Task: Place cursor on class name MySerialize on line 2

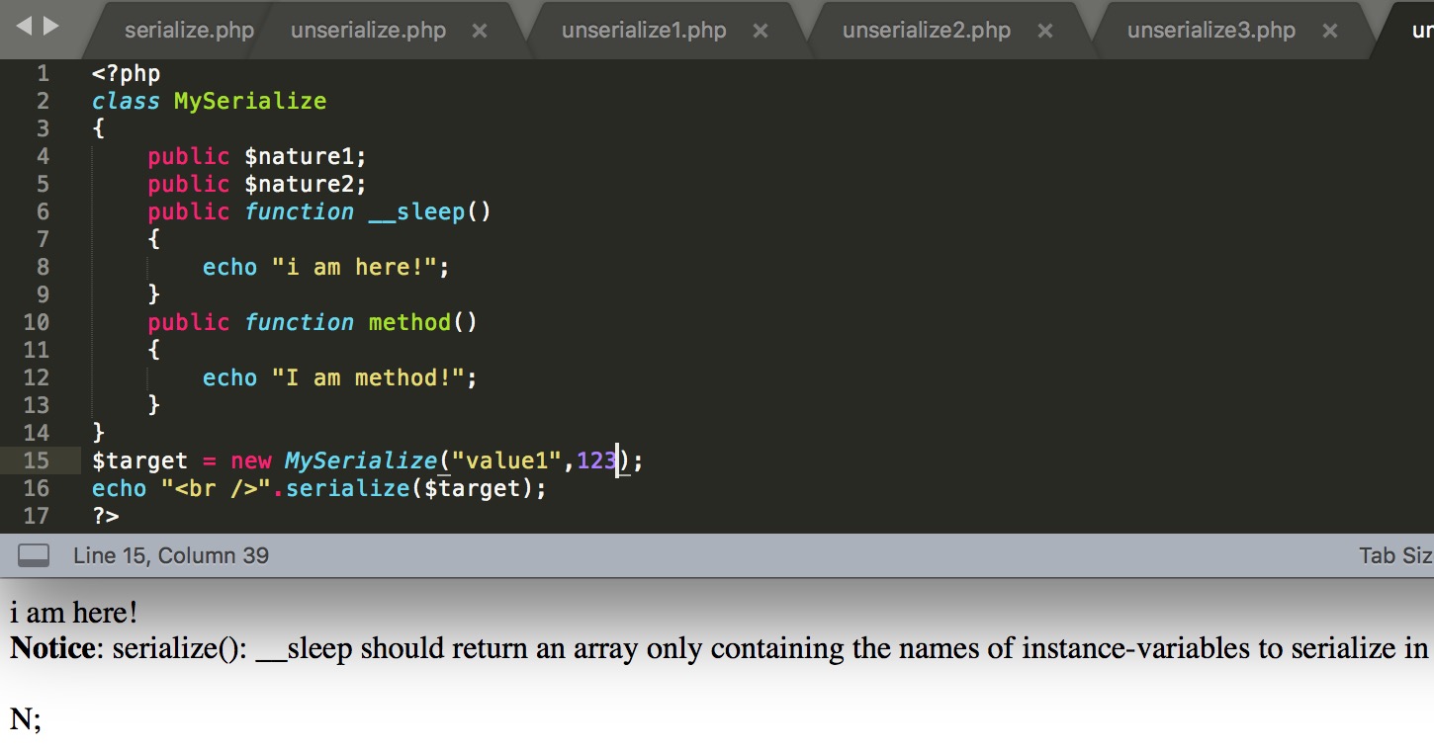Action: click(250, 101)
